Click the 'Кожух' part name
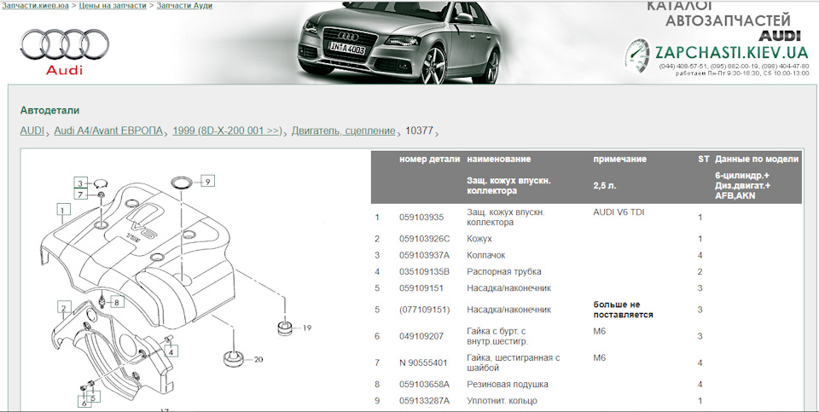The height and width of the screenshot is (412, 819). [479, 239]
